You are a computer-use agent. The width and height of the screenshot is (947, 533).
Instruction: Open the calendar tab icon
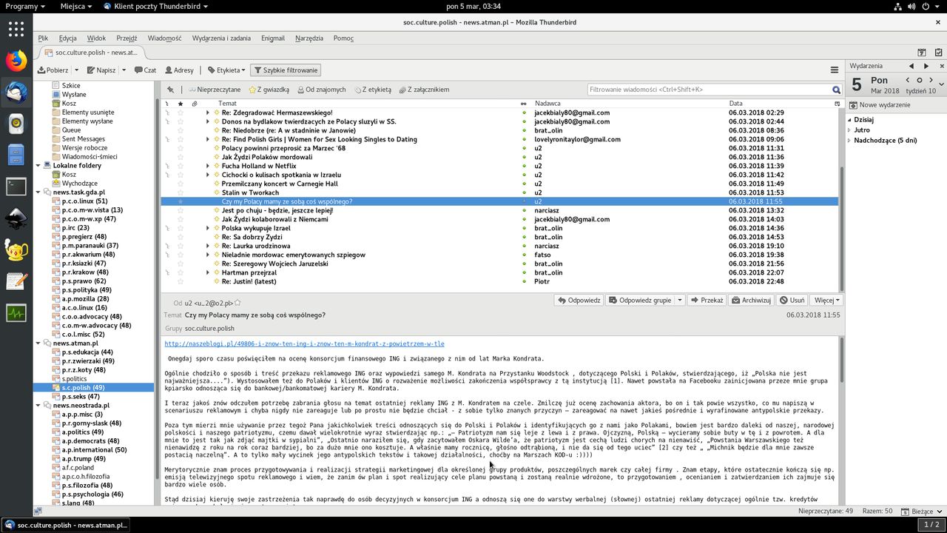click(x=922, y=53)
